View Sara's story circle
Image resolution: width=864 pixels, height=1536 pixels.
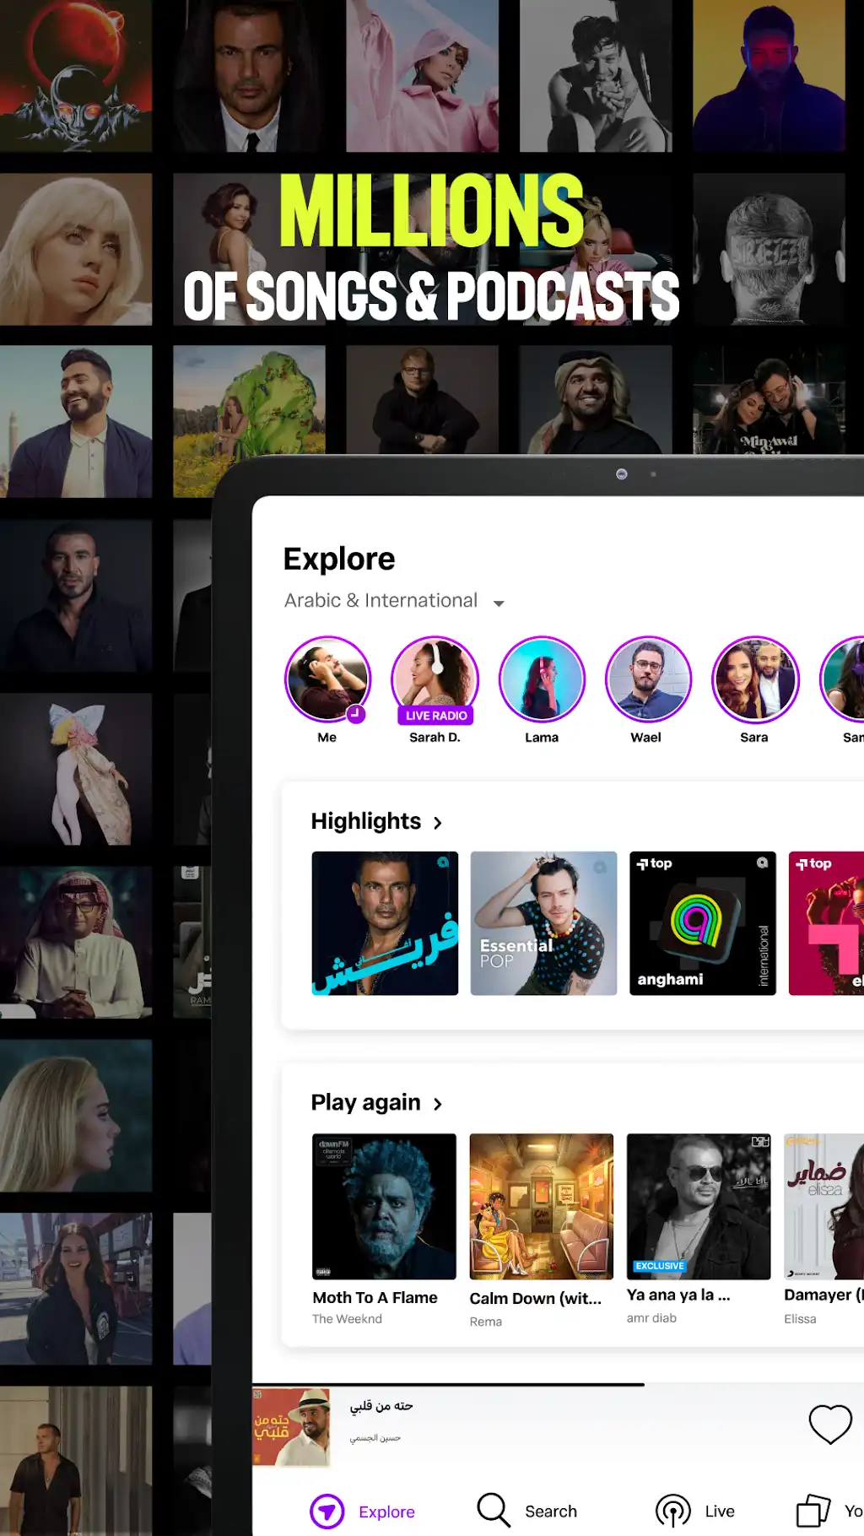(755, 679)
